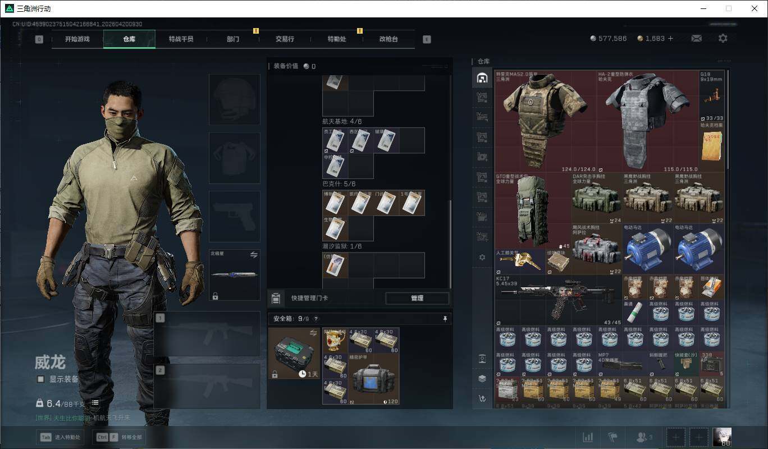Click the stash grid vertical scrollbar
Viewport: 768px width, 449px height.
pos(729,119)
